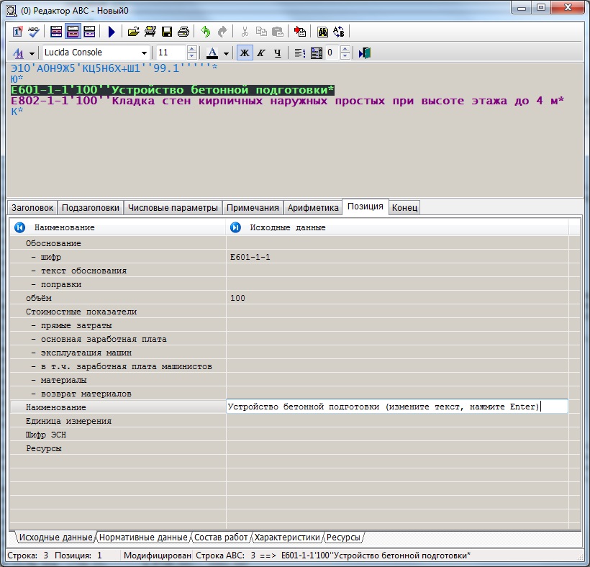Toggle bold Ж formatting
This screenshot has width=590, height=567.
click(x=245, y=53)
